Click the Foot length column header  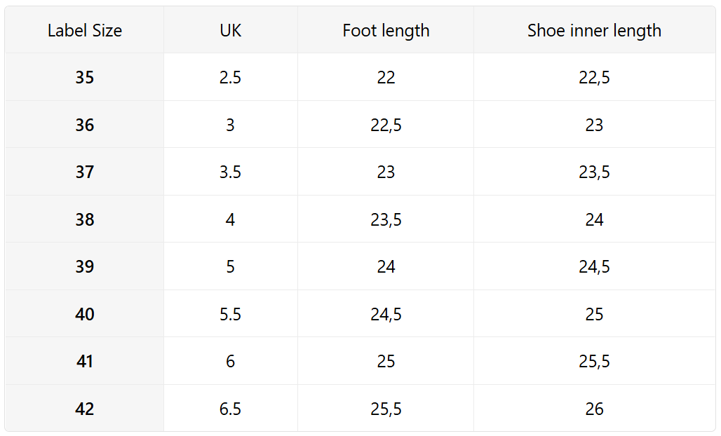[386, 31]
